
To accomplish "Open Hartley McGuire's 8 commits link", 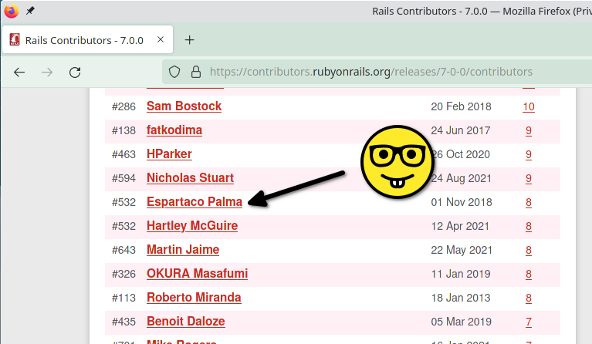I will pyautogui.click(x=529, y=226).
